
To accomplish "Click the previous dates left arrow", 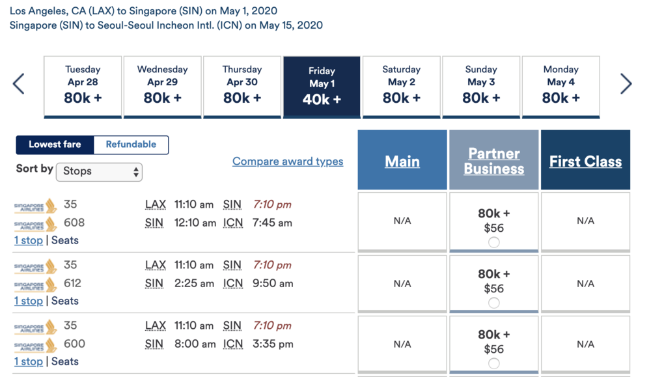I will [x=19, y=84].
